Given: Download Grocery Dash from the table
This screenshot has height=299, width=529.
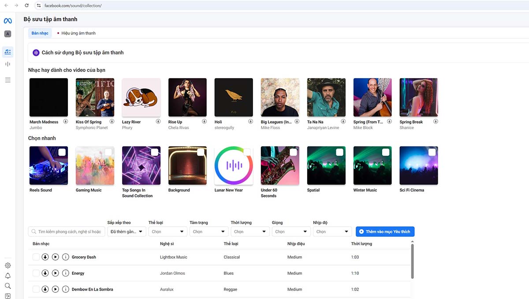Looking at the screenshot, I should [x=45, y=257].
